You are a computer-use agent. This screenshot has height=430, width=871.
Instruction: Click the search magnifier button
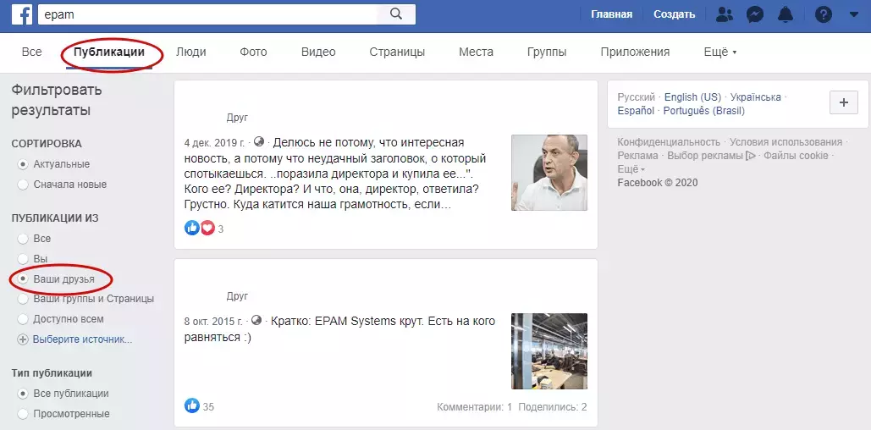[396, 14]
